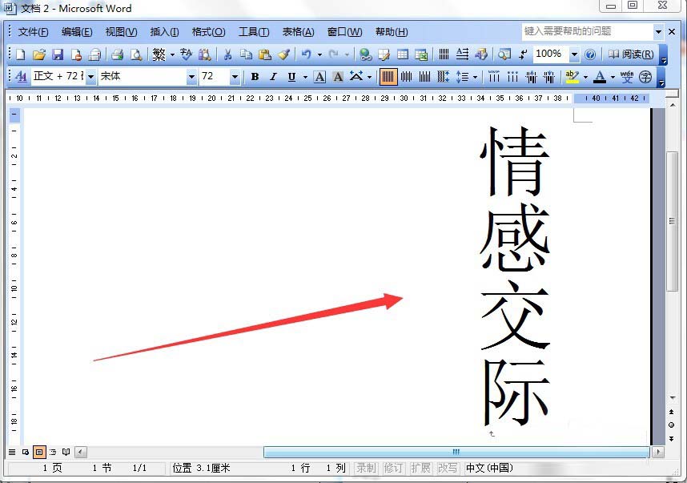
Task: Open the 视图(V) menu
Action: pos(122,31)
